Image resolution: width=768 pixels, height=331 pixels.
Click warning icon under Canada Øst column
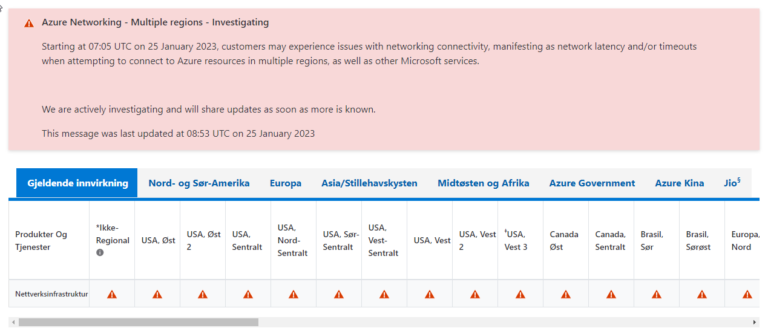point(566,295)
